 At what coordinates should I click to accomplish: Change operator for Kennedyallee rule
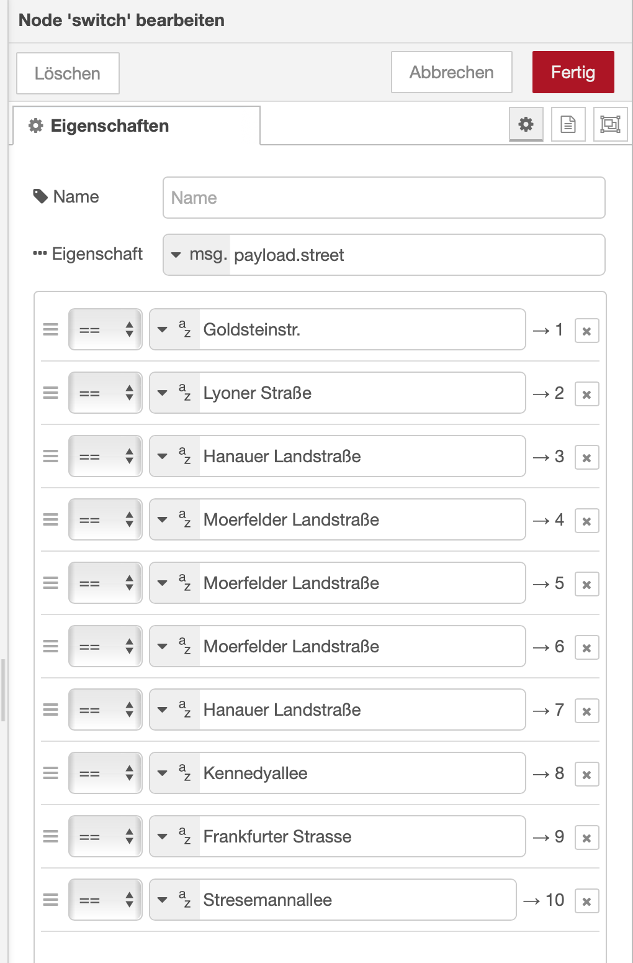(105, 773)
